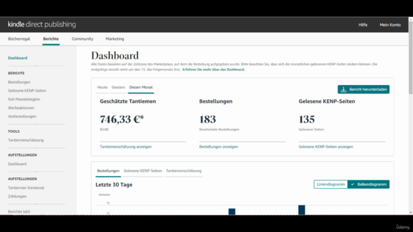This screenshot has width=413, height=232.
Task: Click Gelesene KENP-Seiten anzeigen link
Action: (326, 147)
